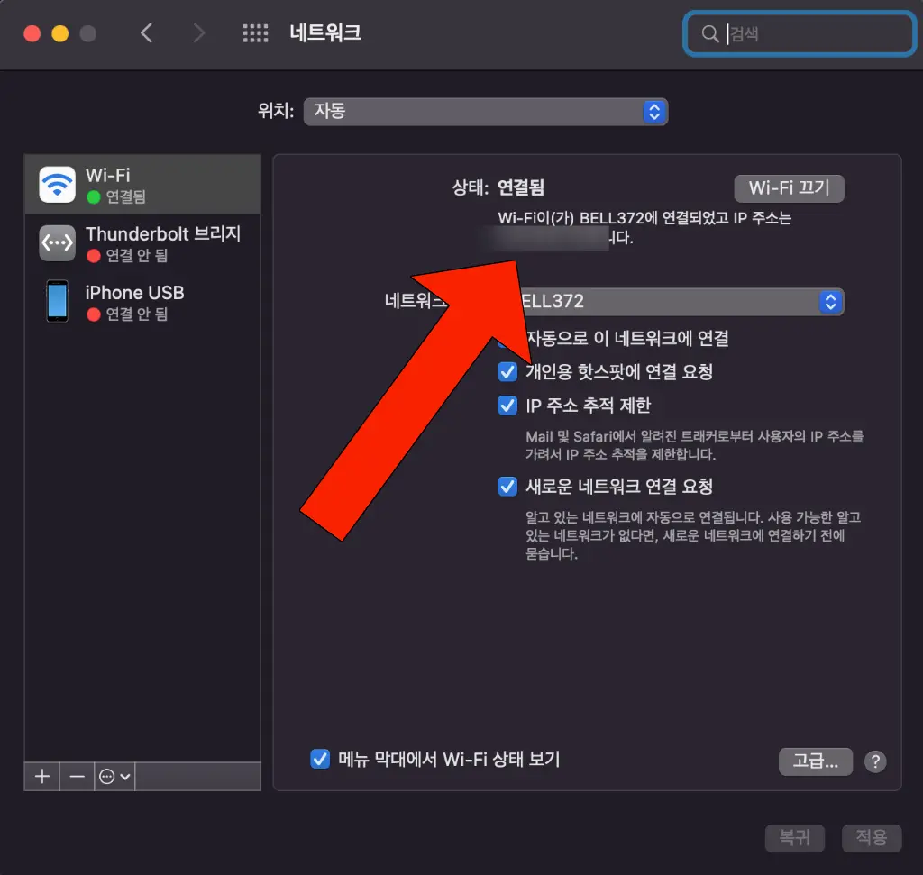Image resolution: width=923 pixels, height=875 pixels.
Task: Choose Thunderbolt 브리지 in service list
Action: 162,243
